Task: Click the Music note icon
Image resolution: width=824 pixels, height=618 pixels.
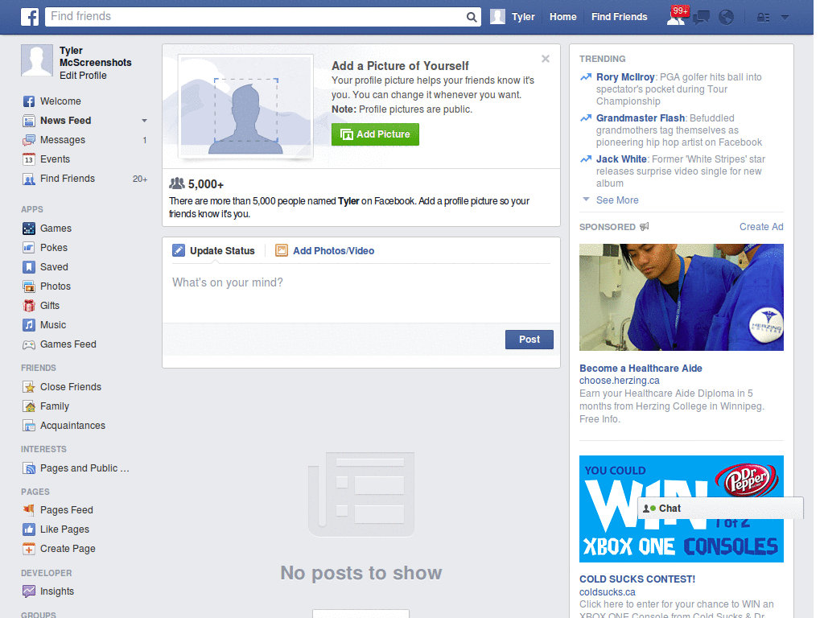Action: (29, 325)
